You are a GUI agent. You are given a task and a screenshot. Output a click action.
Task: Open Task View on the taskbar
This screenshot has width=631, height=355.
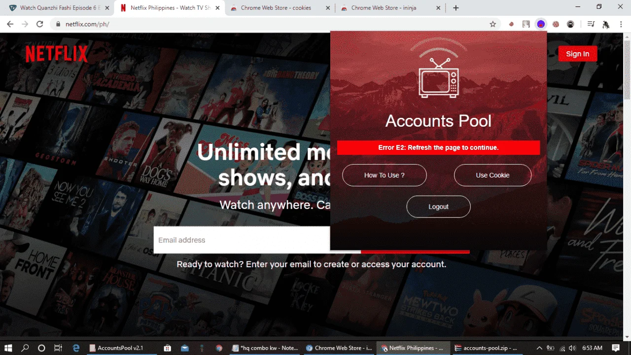point(58,348)
